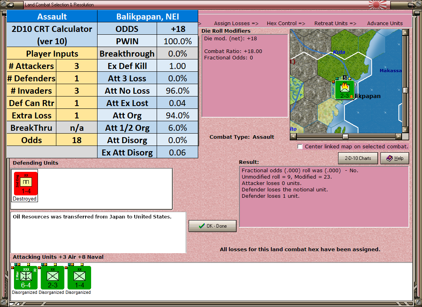This screenshot has height=307, width=422.
Task: Open the Help button
Action: pyautogui.click(x=395, y=158)
